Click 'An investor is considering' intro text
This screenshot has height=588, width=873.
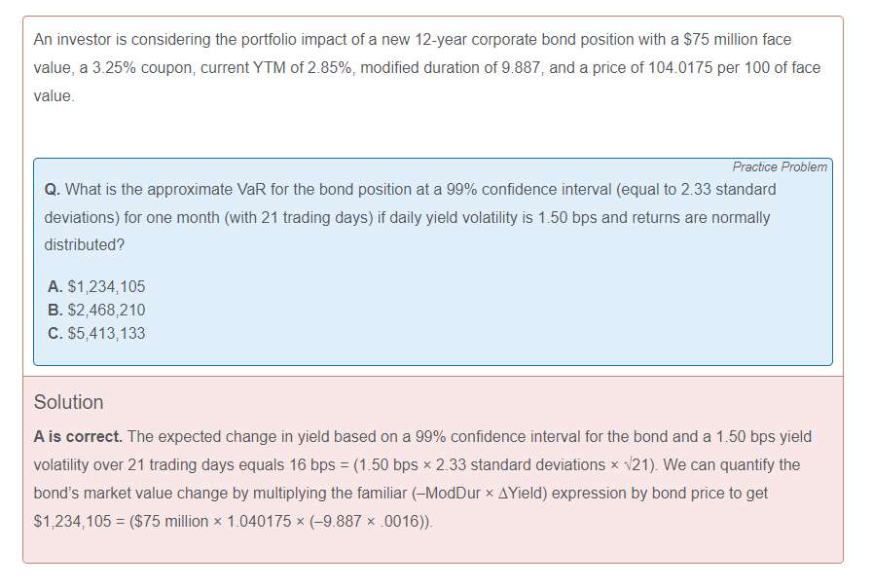click(120, 40)
